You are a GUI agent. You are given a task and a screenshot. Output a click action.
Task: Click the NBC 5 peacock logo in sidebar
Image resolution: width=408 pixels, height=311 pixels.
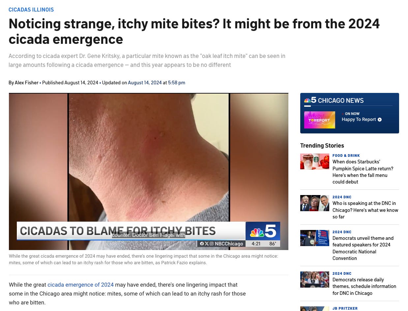coord(310,100)
